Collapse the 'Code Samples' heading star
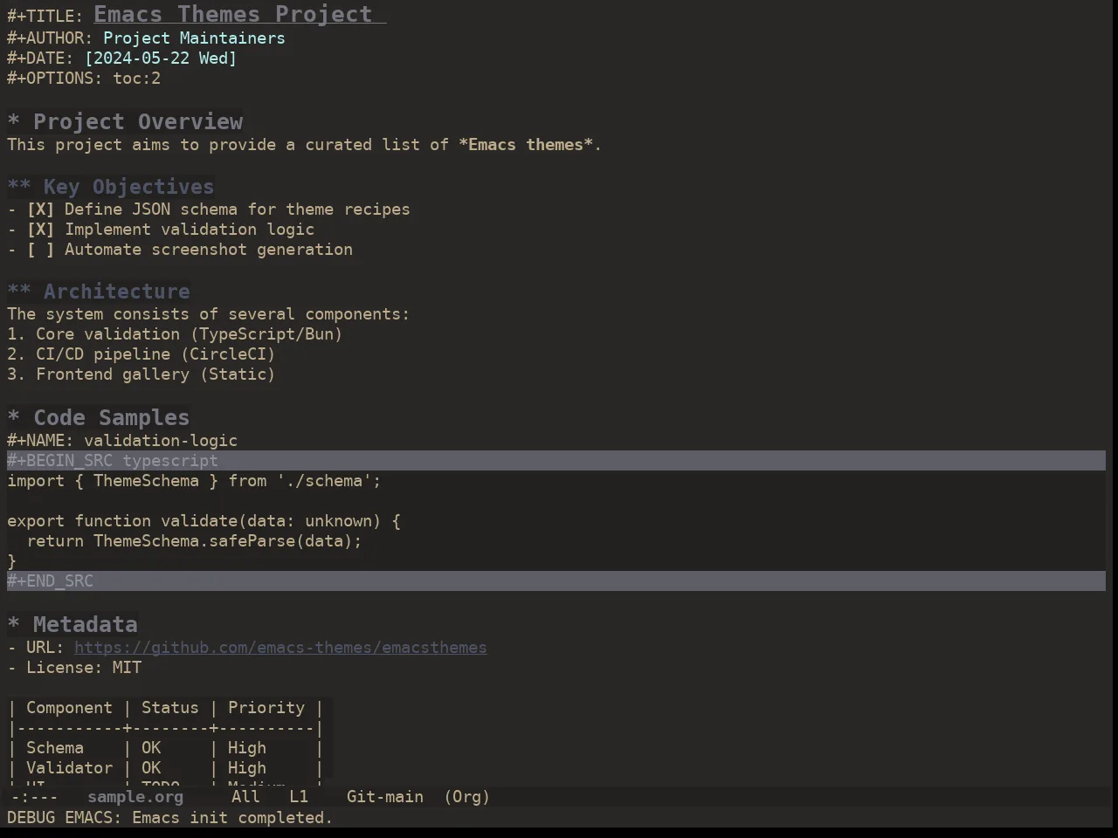Viewport: 1118px width, 838px height. 14,418
